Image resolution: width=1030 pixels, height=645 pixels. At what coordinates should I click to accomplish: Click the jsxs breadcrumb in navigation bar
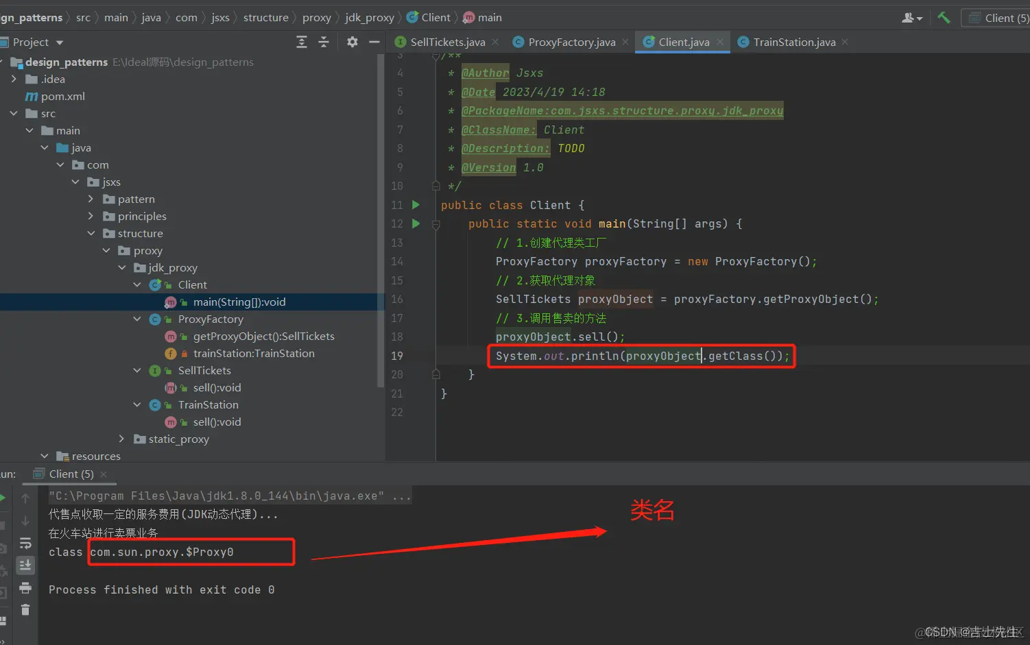[220, 18]
